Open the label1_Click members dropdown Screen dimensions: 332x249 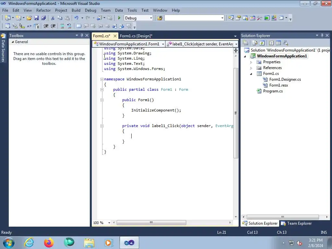tap(236, 44)
